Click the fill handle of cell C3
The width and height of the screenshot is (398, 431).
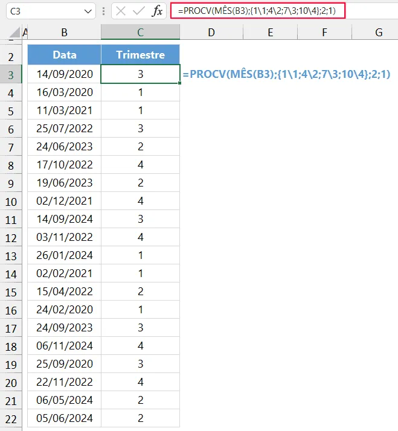tap(179, 83)
